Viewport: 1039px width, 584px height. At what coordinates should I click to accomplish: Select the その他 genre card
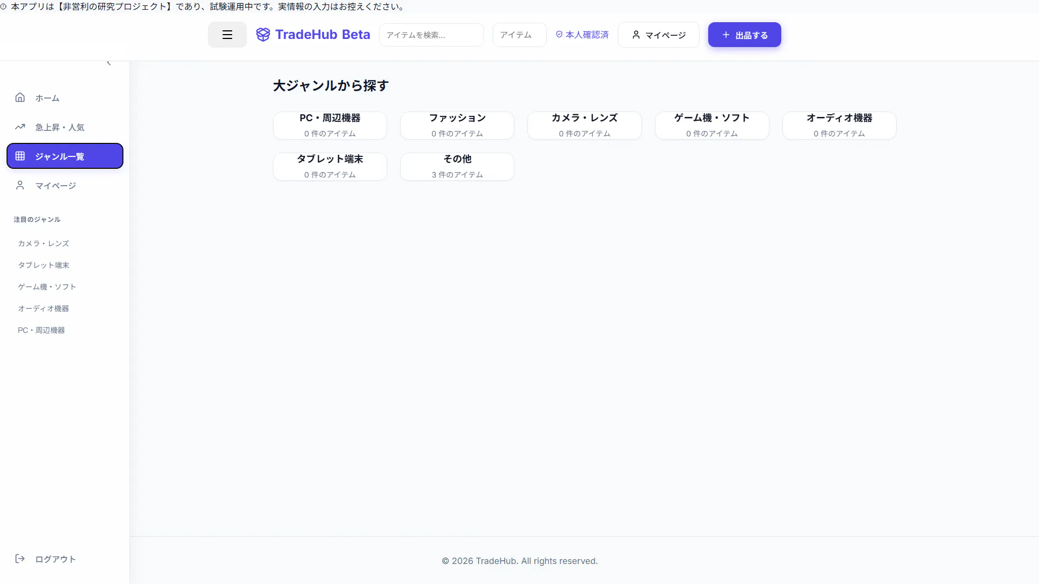[457, 166]
